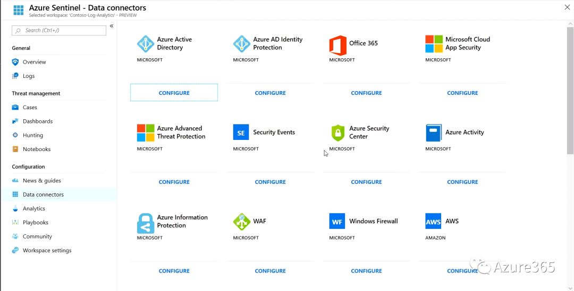This screenshot has height=291, width=574.
Task: Select the WAF connector icon
Action: click(x=241, y=222)
